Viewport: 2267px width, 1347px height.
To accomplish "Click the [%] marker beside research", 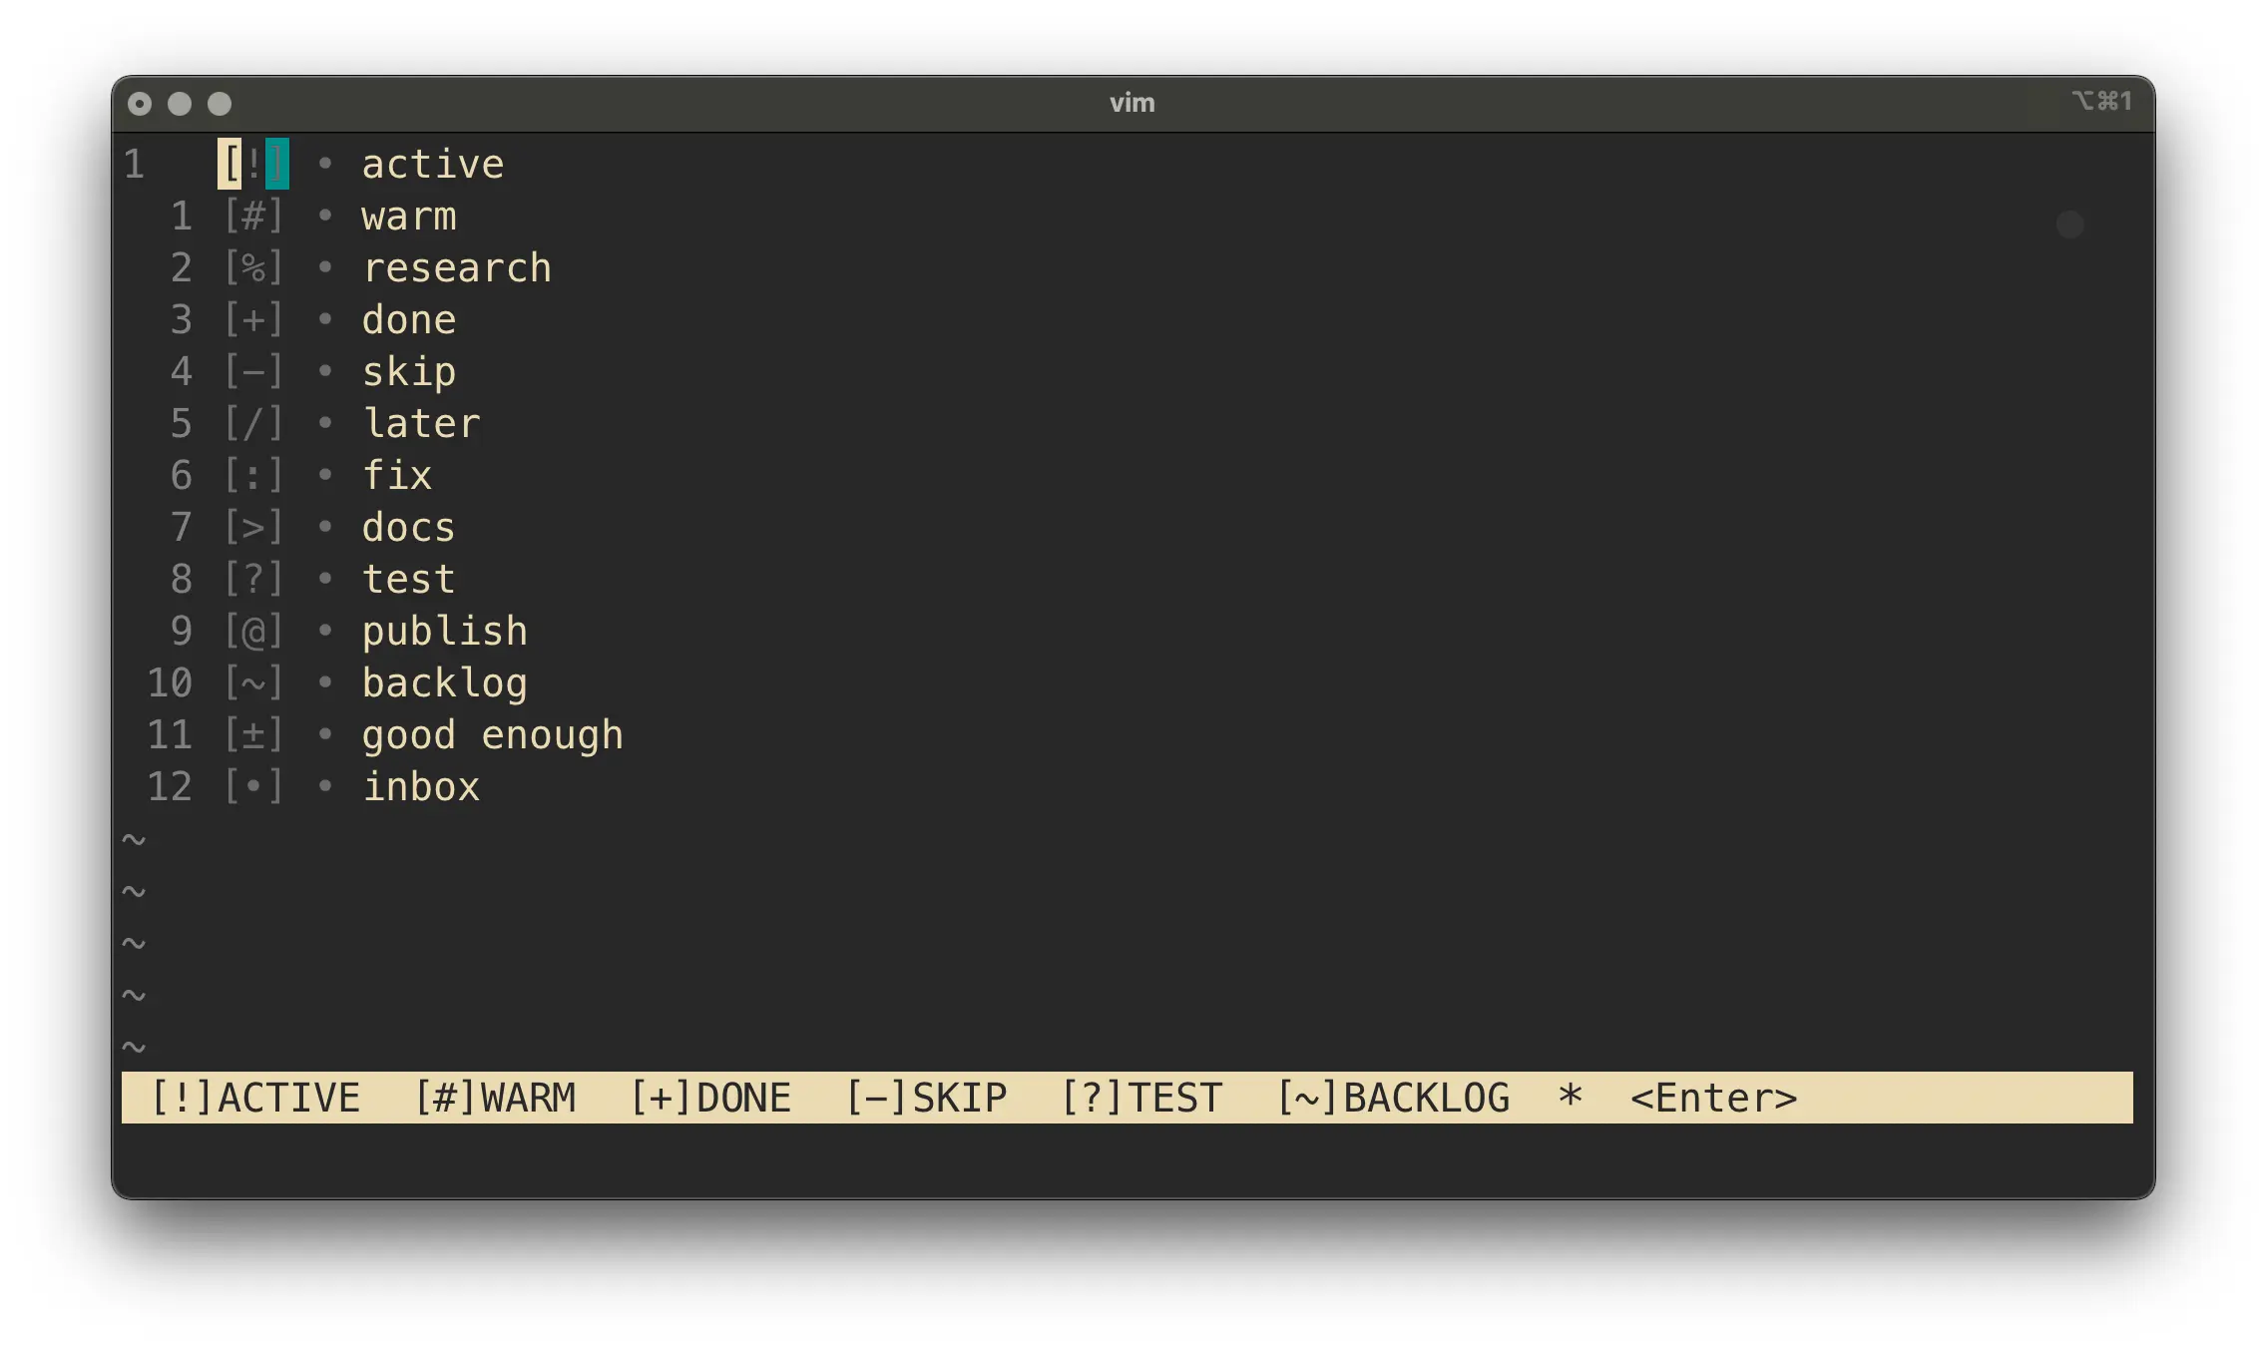I will tap(253, 268).
